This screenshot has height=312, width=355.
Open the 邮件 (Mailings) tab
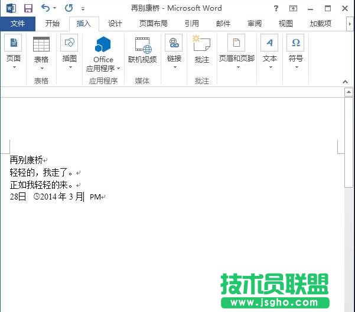(x=223, y=23)
